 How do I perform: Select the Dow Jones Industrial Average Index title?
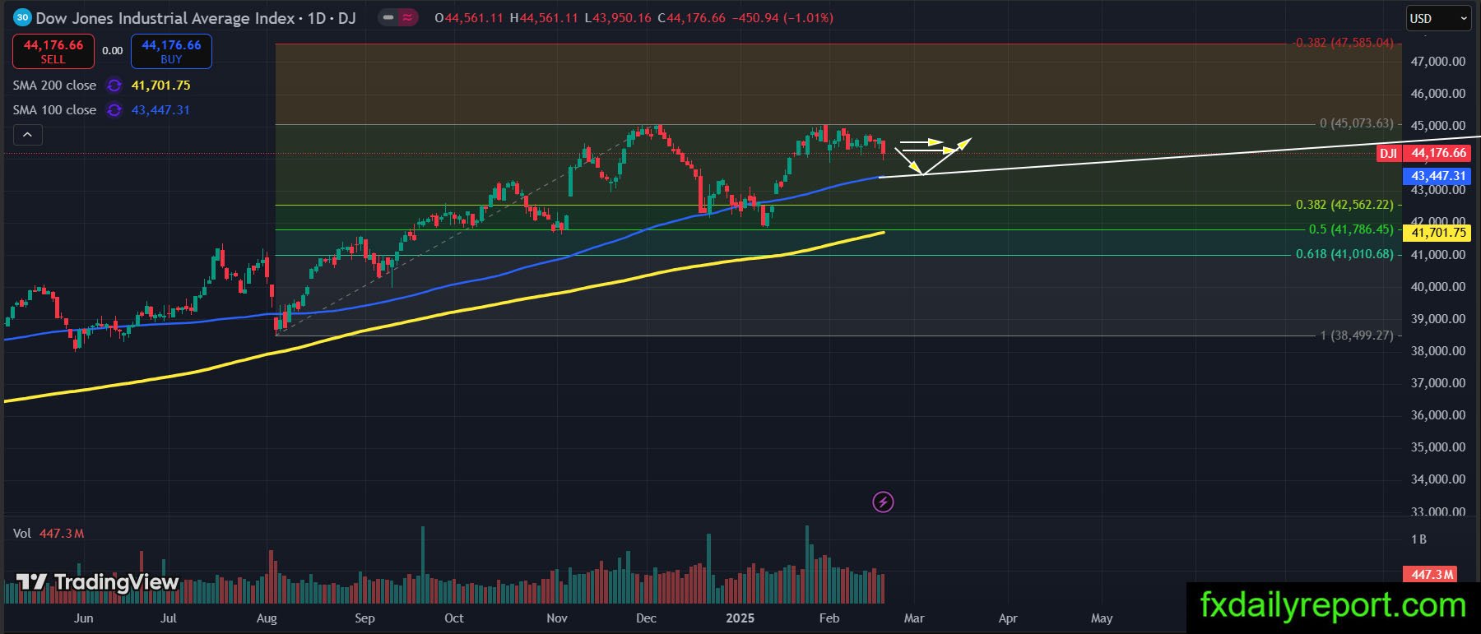click(165, 18)
